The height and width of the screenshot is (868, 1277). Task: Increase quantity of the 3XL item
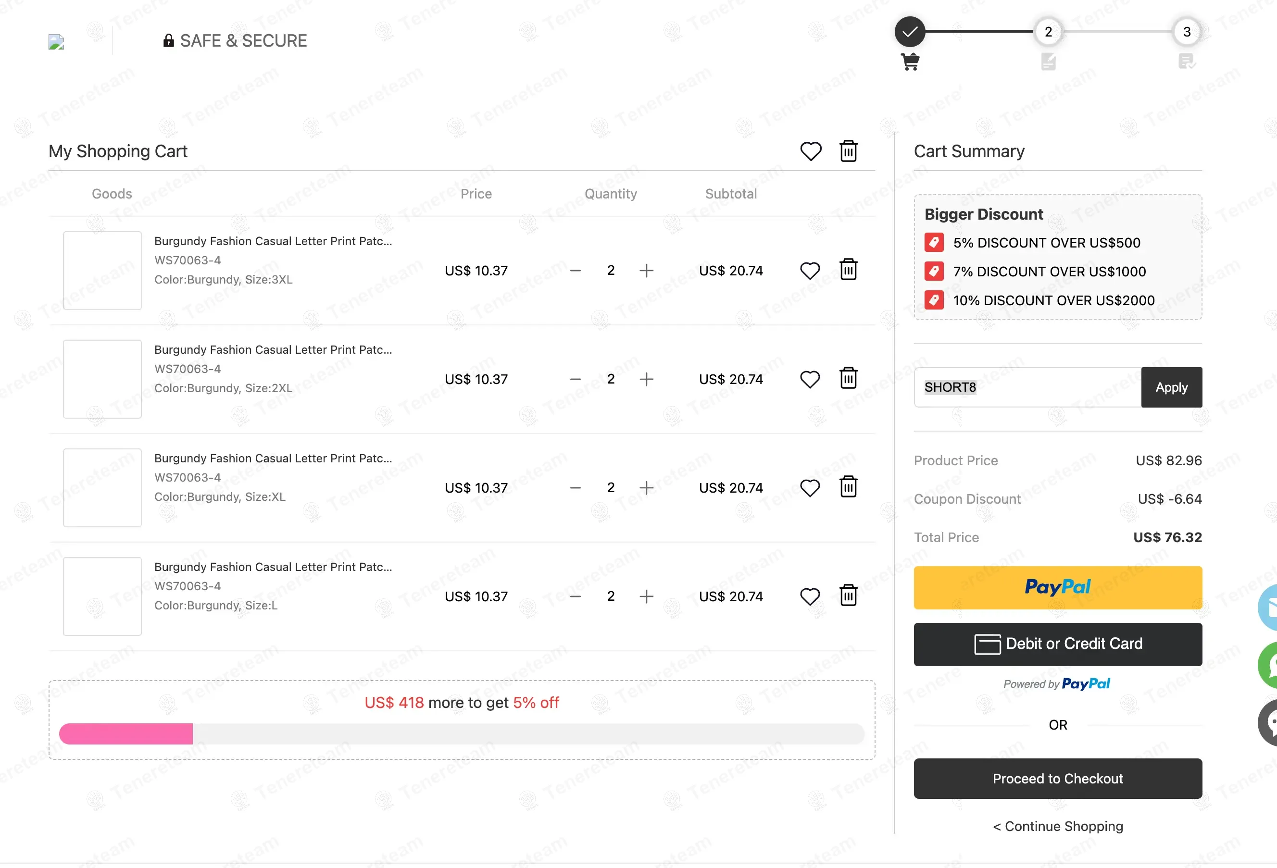click(x=647, y=270)
